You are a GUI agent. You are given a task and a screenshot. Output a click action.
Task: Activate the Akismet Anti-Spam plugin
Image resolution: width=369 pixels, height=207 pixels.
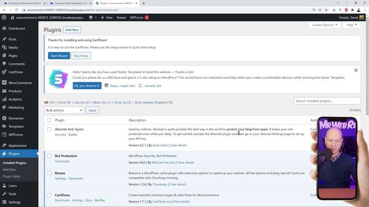click(61, 135)
